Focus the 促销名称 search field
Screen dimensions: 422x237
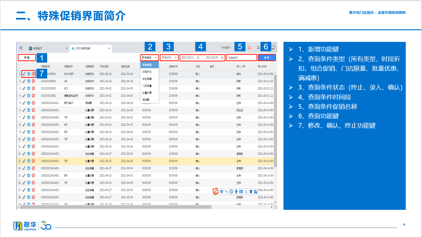(241, 57)
